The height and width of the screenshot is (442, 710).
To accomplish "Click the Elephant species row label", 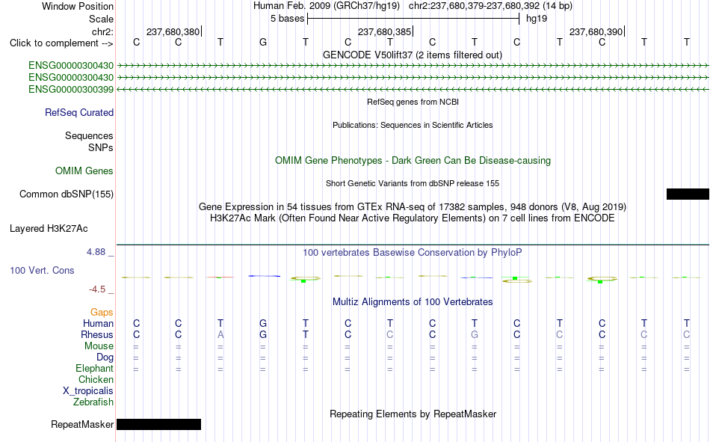I will 95,368.
